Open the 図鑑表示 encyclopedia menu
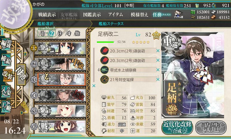231x139 pixels. point(92,14)
